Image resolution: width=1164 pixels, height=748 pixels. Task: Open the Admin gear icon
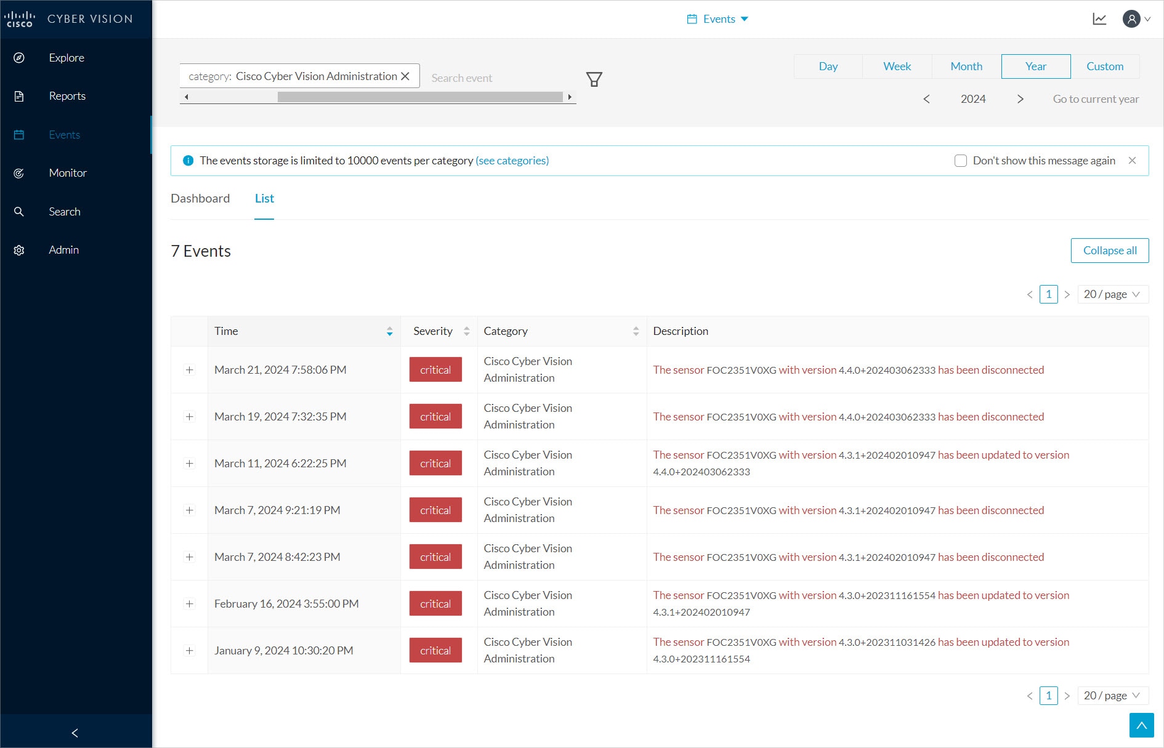(x=19, y=250)
